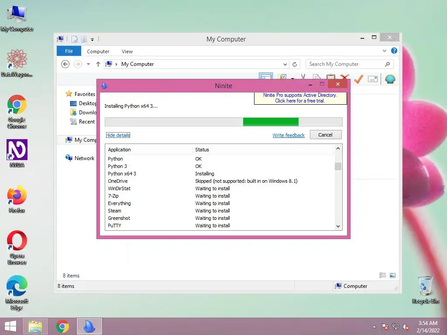Open Explorer help question mark

tap(394, 51)
